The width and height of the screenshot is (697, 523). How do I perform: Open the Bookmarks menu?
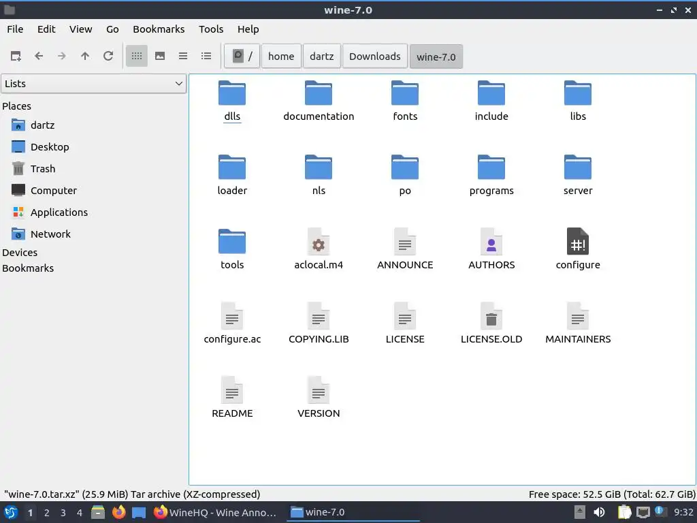click(159, 29)
